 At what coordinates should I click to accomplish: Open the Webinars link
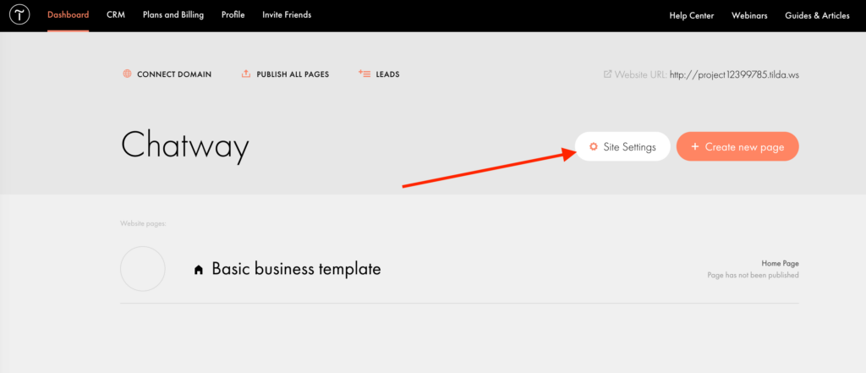749,15
